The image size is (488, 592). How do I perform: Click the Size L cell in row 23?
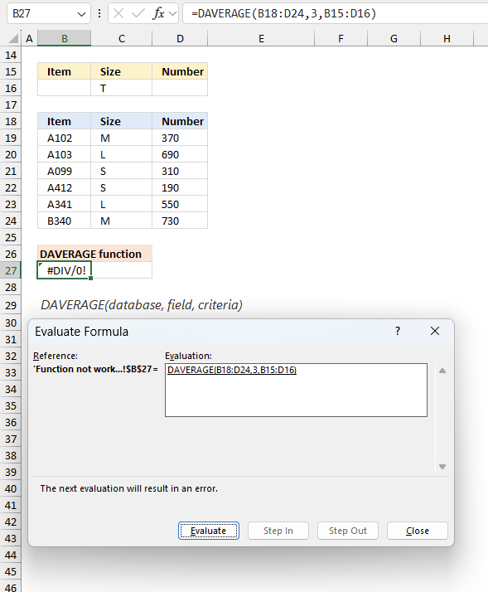click(122, 205)
